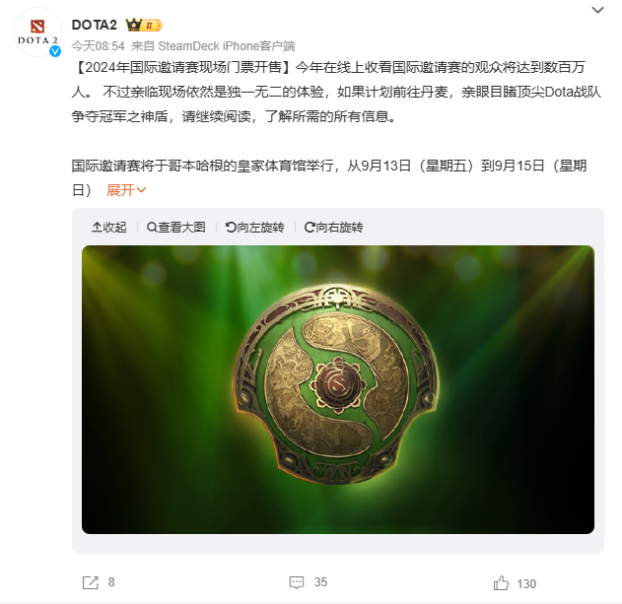Click the crown membership level badge
Viewport: 622px width, 604px height.
click(144, 25)
